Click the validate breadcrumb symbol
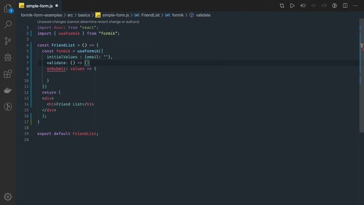 pos(200,15)
